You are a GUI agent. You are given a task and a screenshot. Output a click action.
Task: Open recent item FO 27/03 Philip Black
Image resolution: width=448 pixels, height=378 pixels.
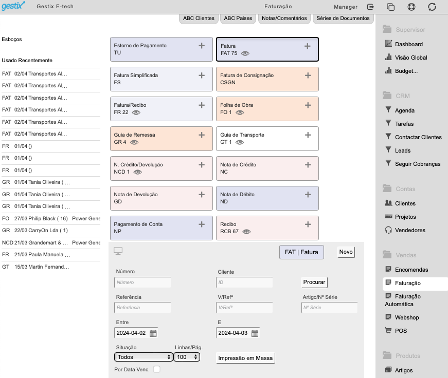tap(51, 219)
